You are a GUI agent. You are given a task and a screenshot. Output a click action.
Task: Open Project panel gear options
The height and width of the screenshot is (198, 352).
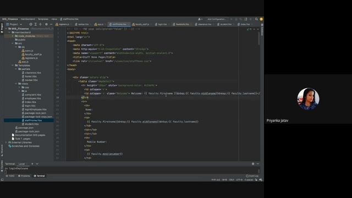coord(46,24)
